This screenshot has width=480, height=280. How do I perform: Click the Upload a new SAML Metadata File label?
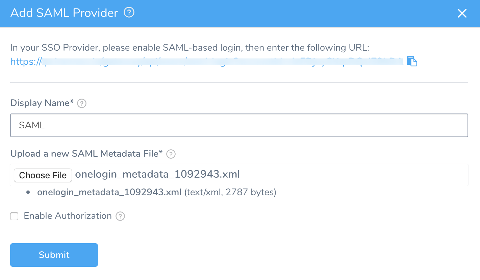tap(86, 154)
